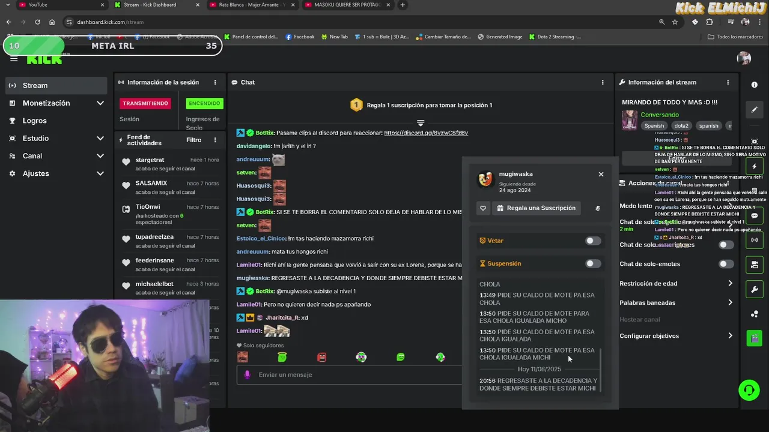Click the dota2 stream tag
The width and height of the screenshot is (769, 432).
[681, 126]
